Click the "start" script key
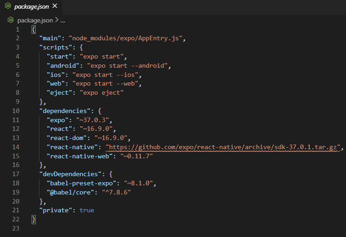This screenshot has width=346, height=237. coord(60,57)
